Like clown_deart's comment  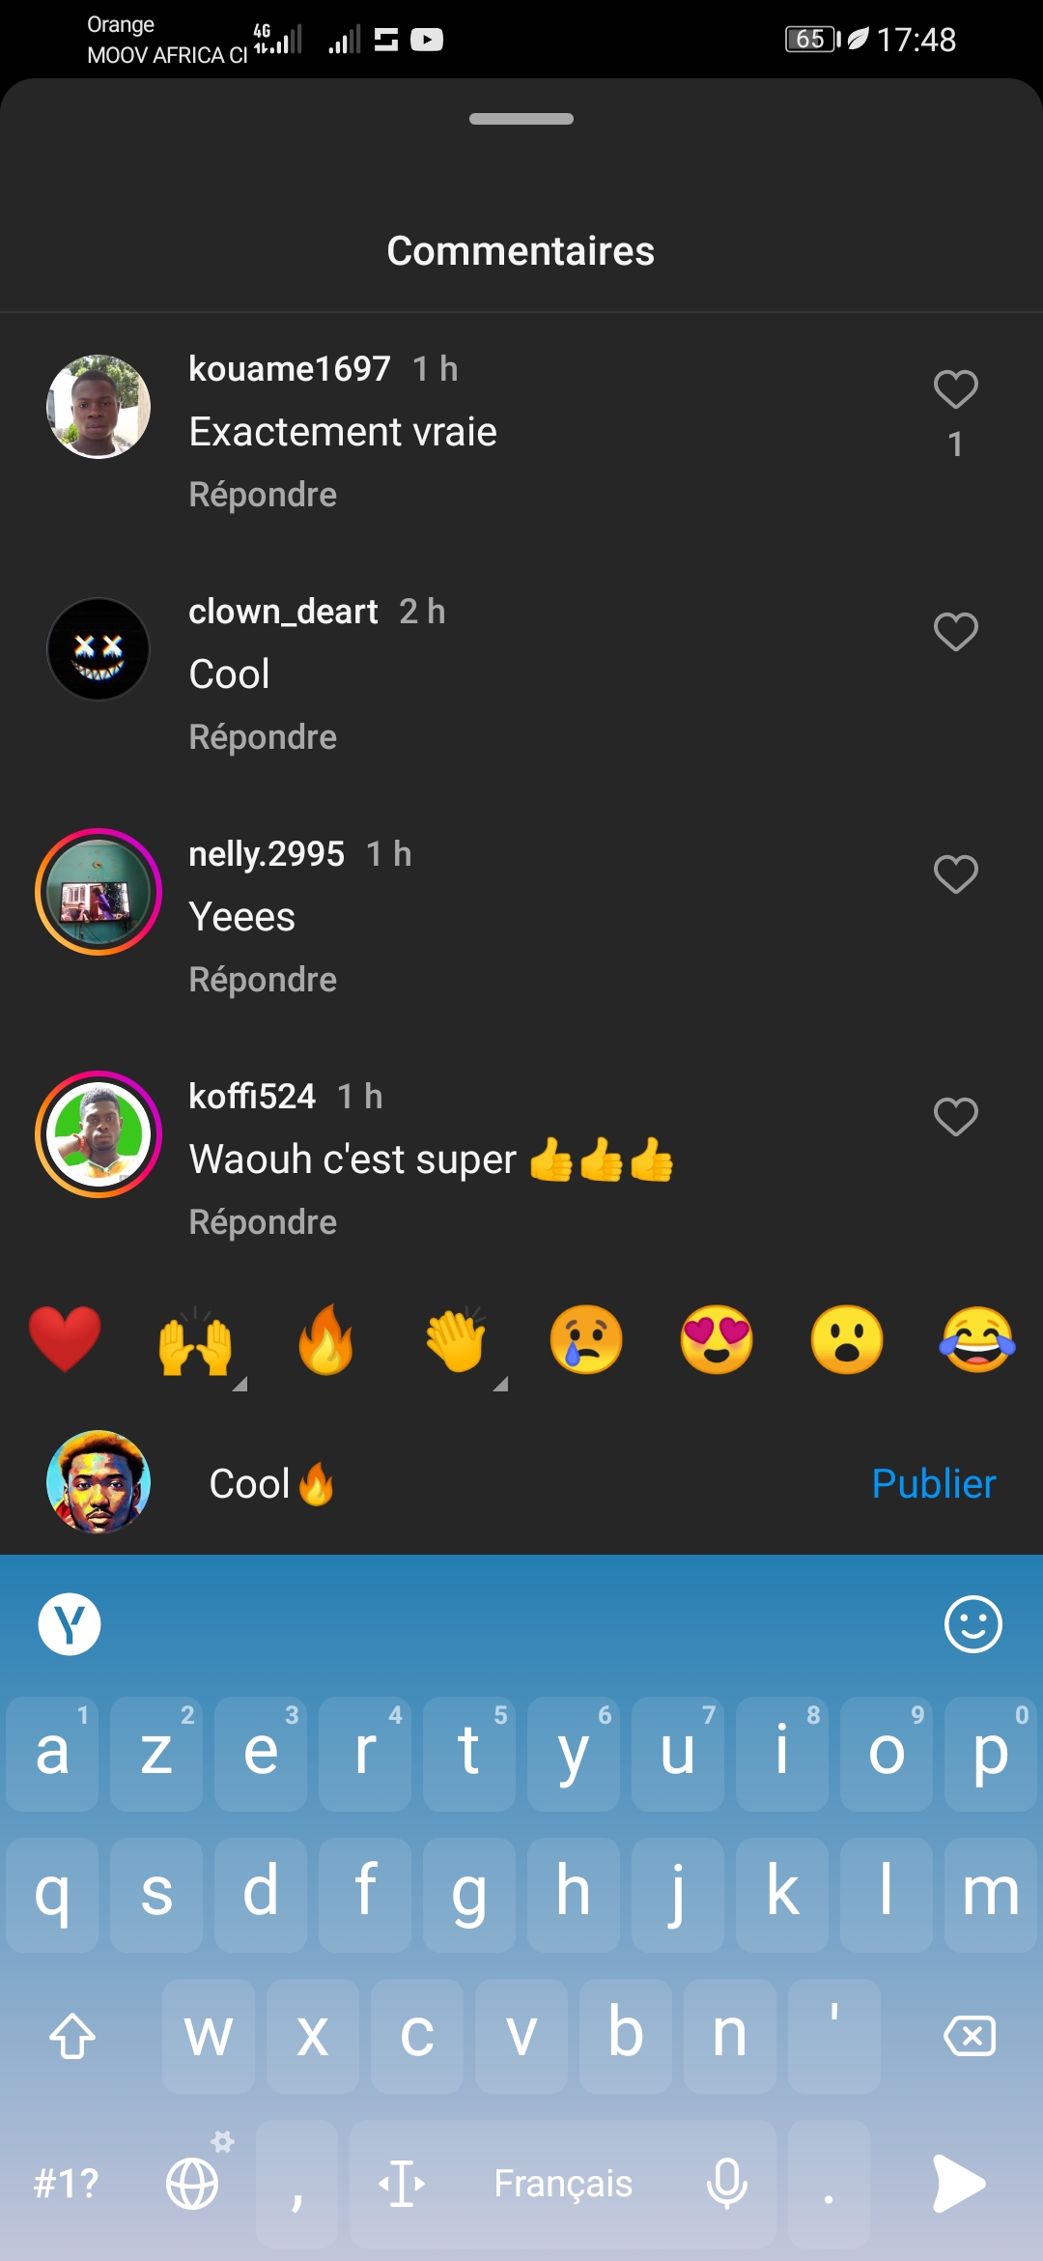pos(955,632)
